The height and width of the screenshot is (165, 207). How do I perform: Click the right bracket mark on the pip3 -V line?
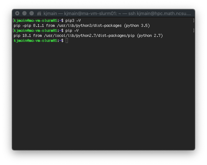[x=194, y=20]
